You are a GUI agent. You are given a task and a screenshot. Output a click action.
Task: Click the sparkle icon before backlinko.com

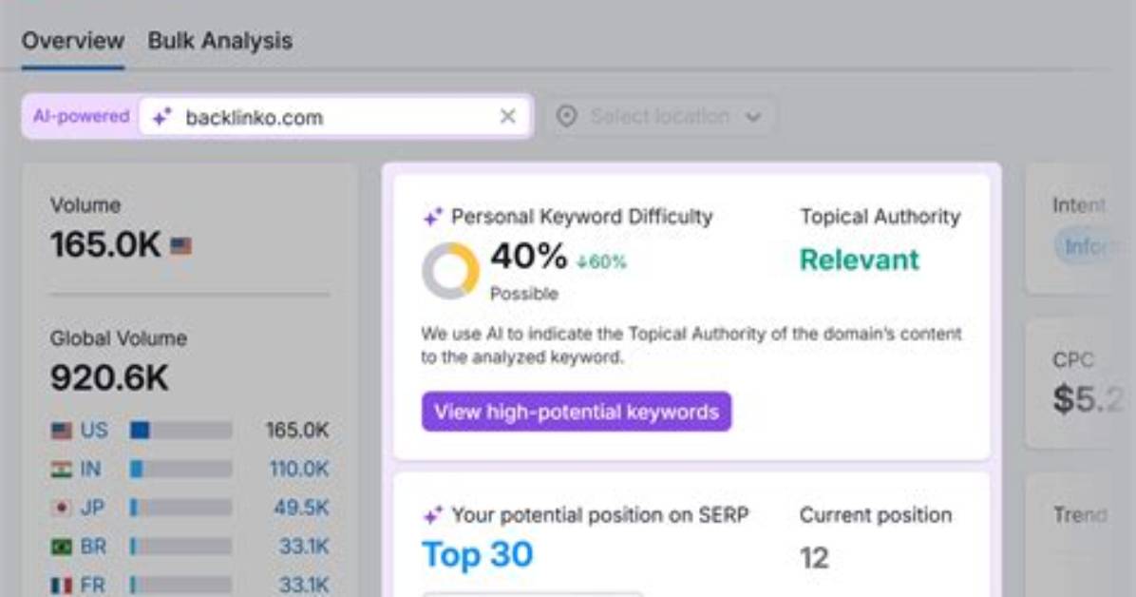(161, 116)
